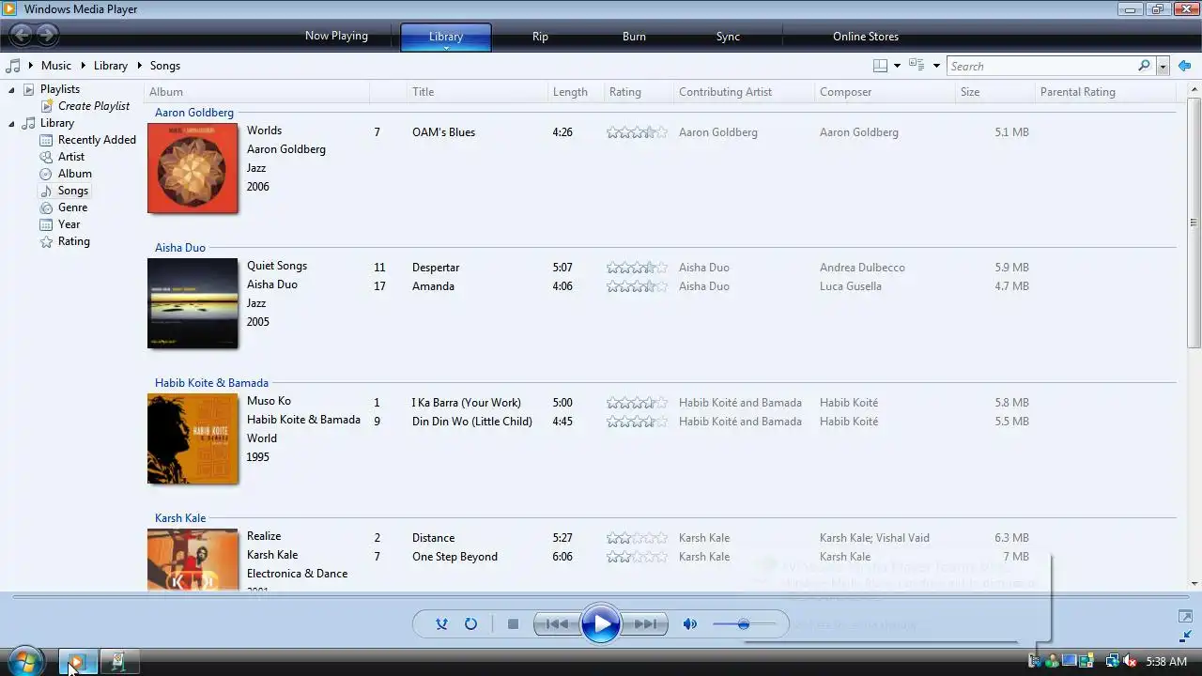Stop playback with the Stop button
Screen dimensions: 1202x676
point(513,624)
